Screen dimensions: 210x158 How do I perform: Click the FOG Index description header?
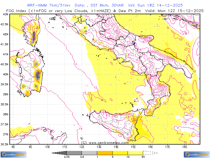(x=73, y=11)
